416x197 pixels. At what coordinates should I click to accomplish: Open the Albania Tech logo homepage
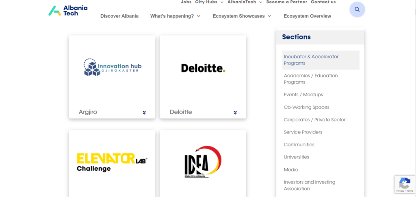click(x=68, y=11)
